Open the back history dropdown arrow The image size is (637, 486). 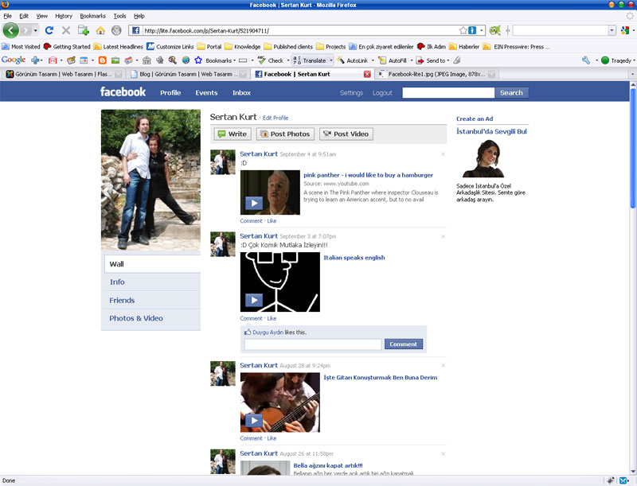click(x=35, y=30)
